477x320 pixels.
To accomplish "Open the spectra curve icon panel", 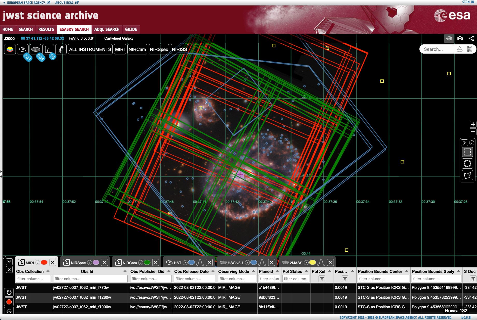I will [48, 49].
